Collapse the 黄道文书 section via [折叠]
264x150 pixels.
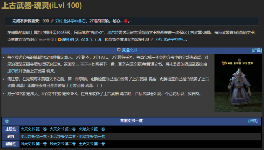(256, 50)
